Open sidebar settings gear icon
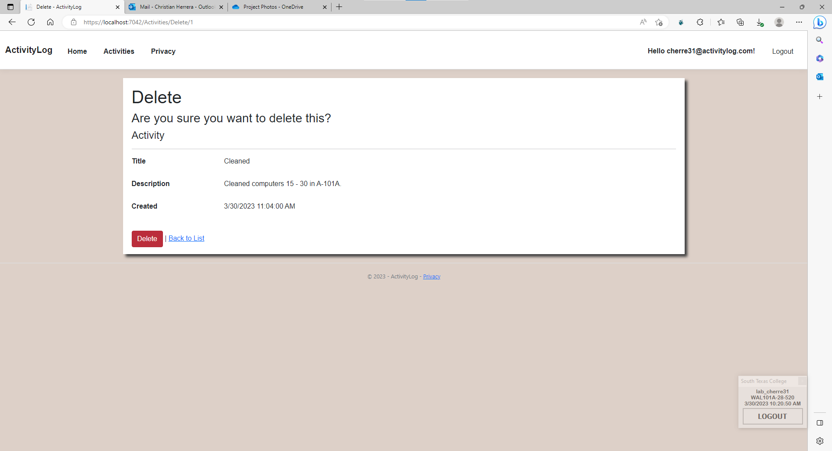832x451 pixels. coord(819,441)
